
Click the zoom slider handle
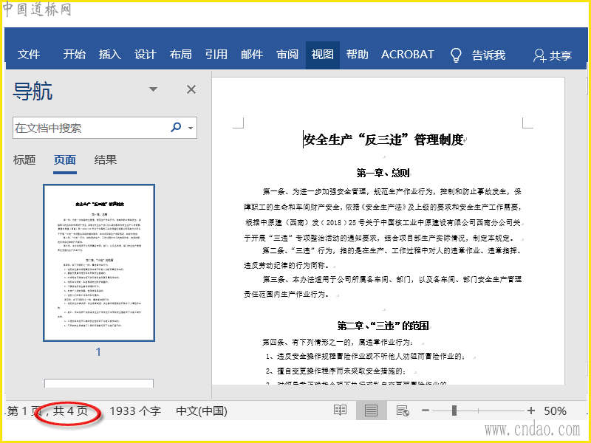(x=454, y=411)
